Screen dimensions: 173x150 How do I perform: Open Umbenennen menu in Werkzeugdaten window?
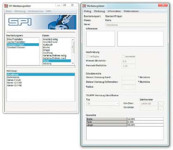click(x=131, y=11)
